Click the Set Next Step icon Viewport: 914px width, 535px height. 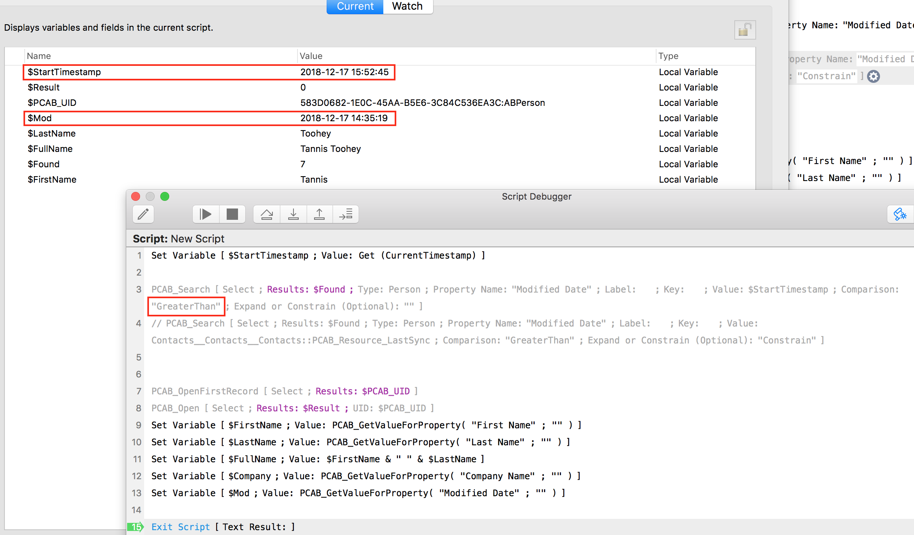pos(346,214)
